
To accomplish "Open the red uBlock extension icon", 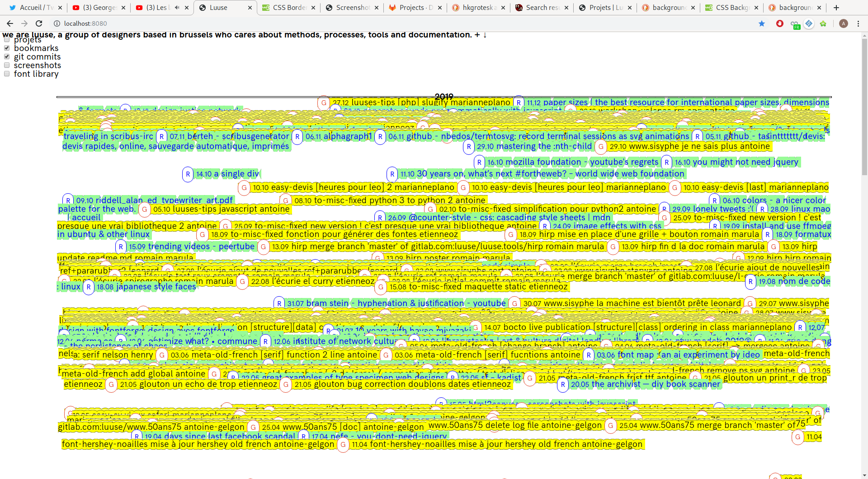I will point(780,23).
